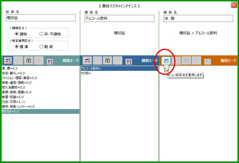Select その他= in the 類目 list
This screenshot has height=163, width=239.
tap(119, 73)
